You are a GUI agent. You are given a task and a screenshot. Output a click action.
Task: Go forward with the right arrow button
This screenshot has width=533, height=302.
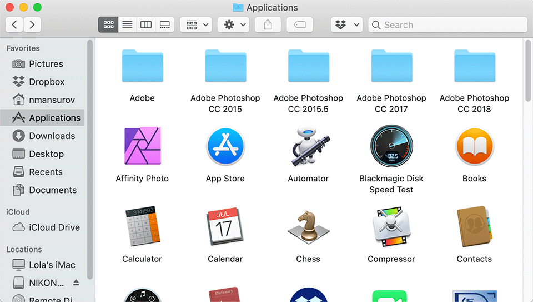click(32, 24)
